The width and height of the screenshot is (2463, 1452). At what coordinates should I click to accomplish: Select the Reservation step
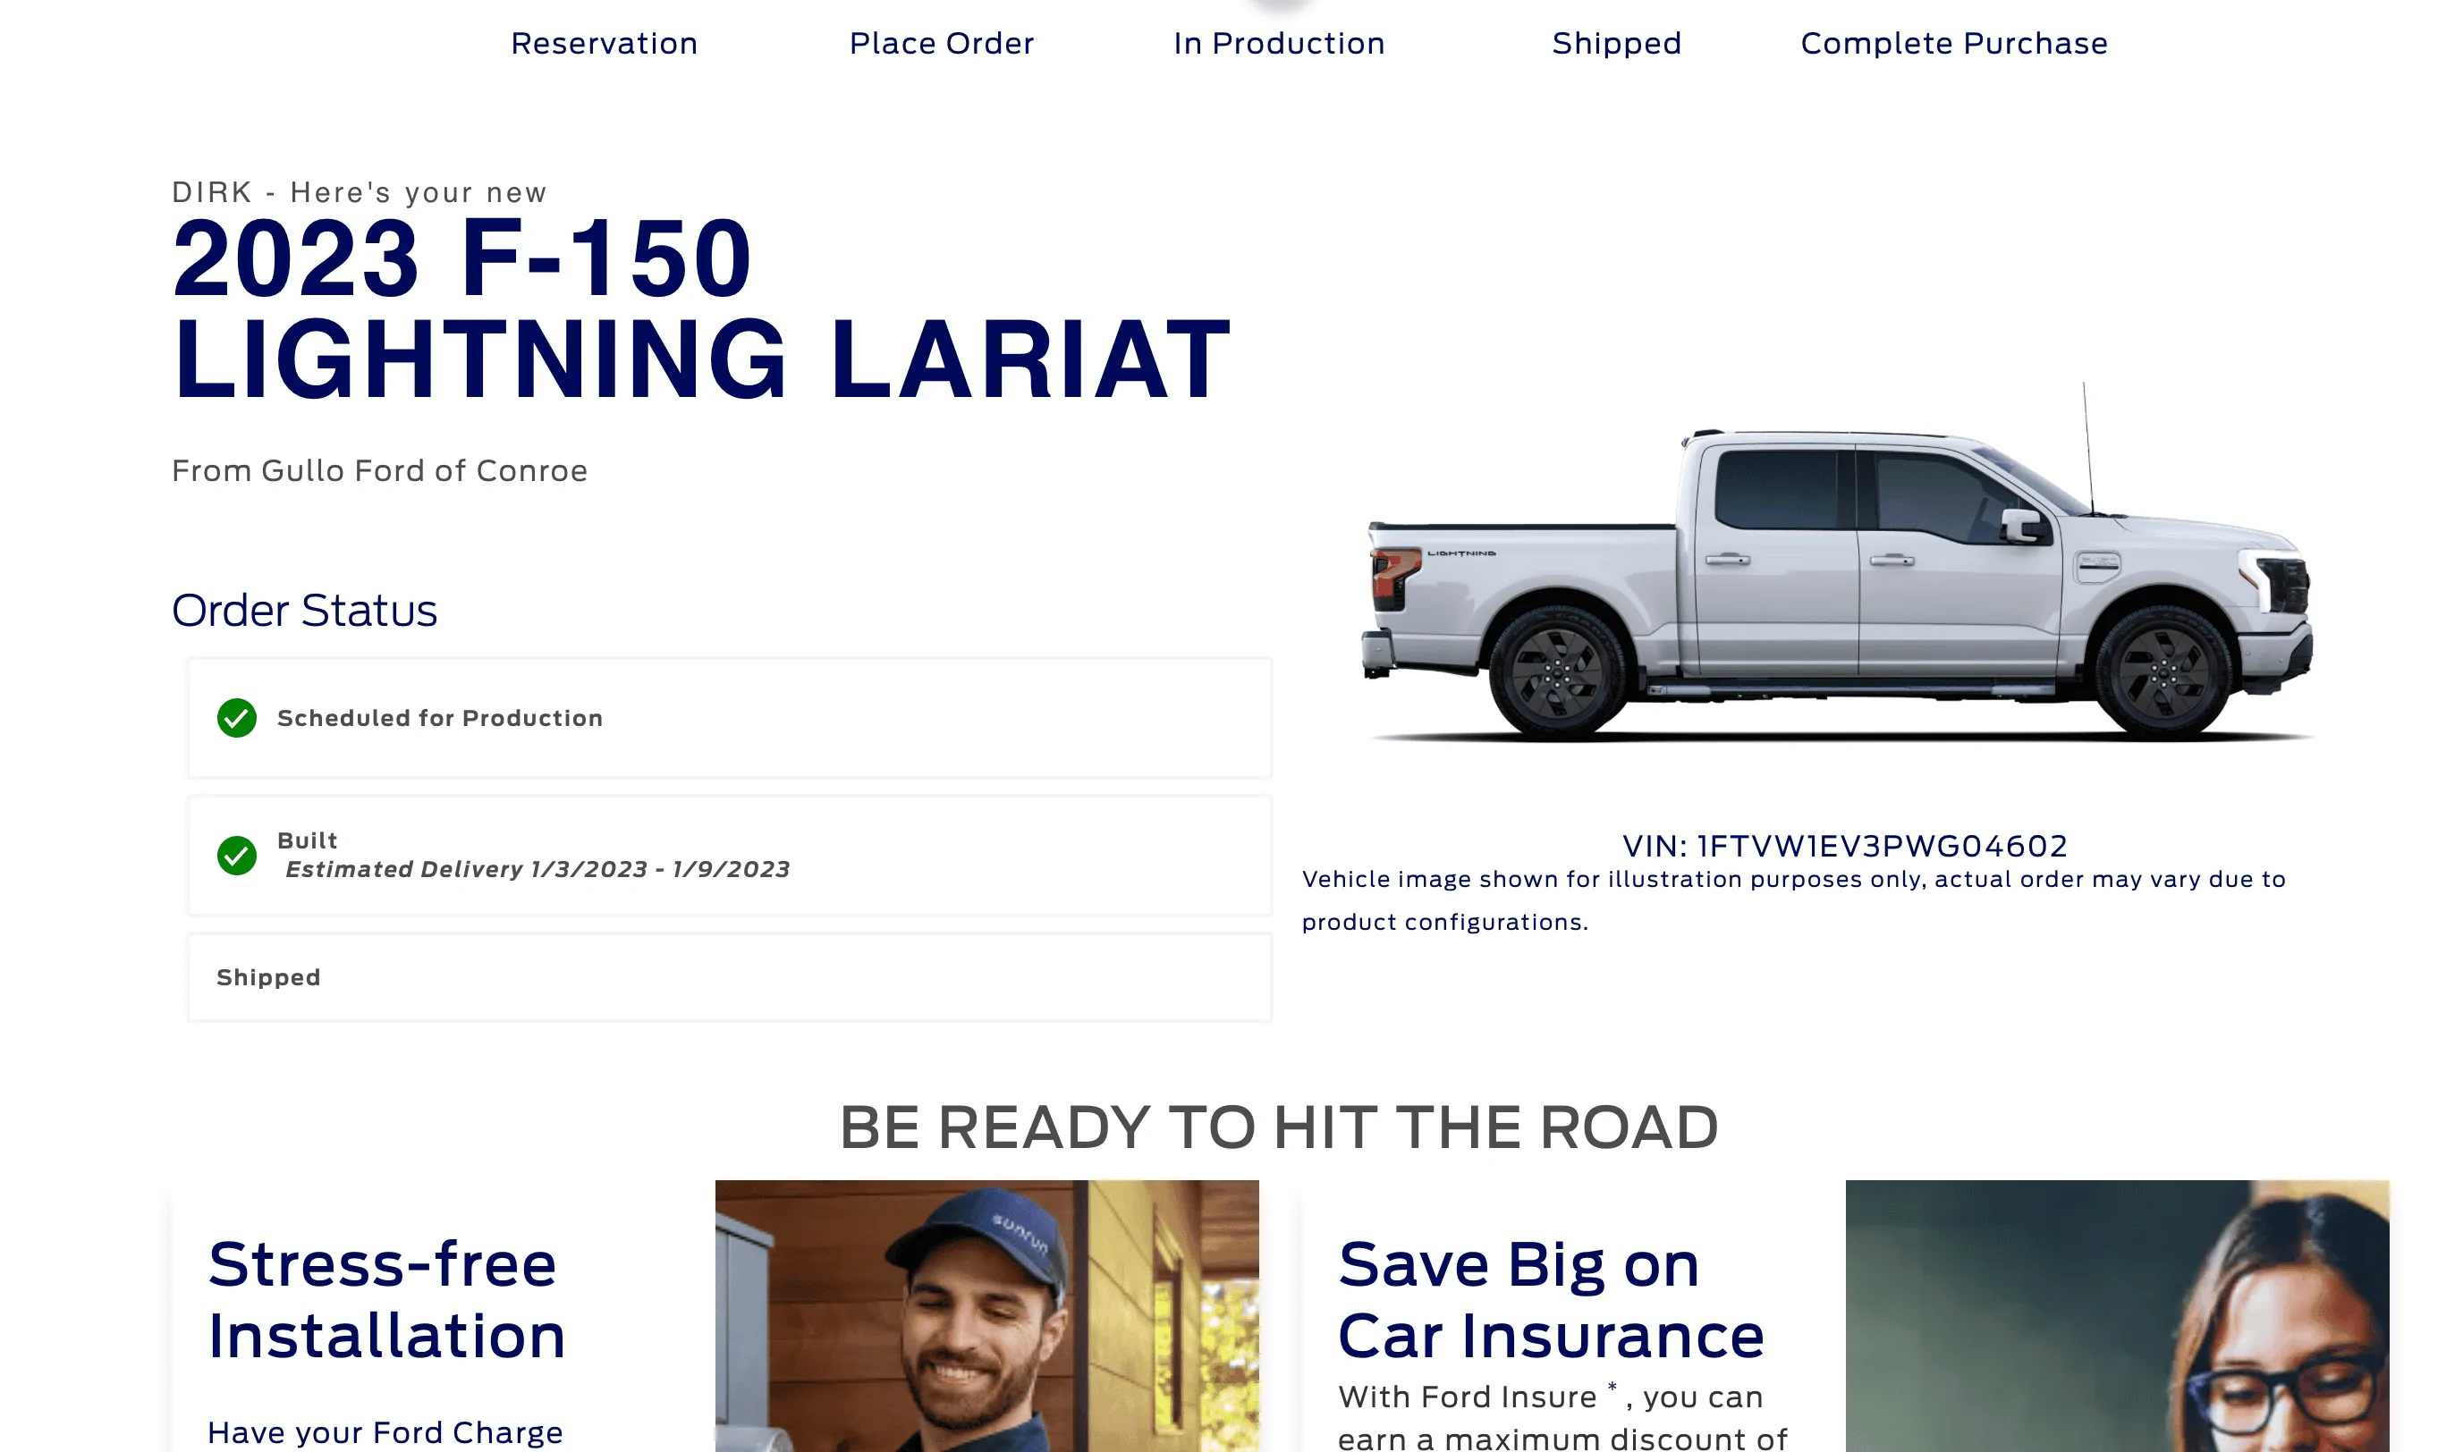point(604,43)
